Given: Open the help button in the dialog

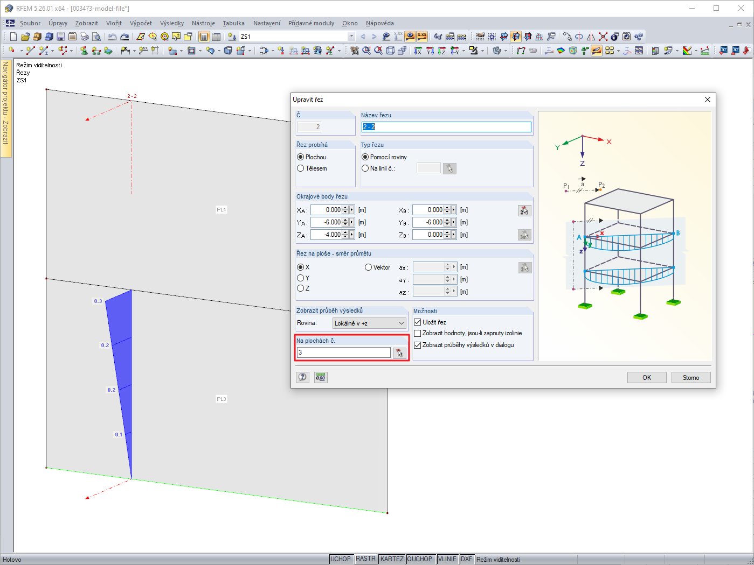Looking at the screenshot, I should (303, 377).
